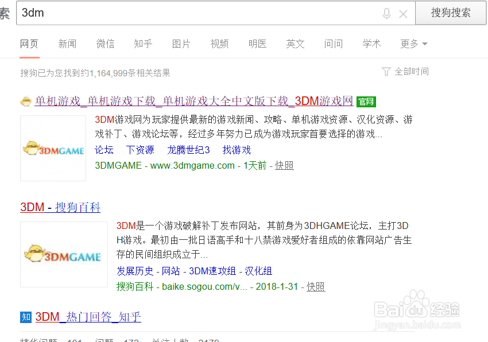Image resolution: width=488 pixels, height=342 pixels.
Task: Click the 3DMGAME logo thumbnail of first result
Action: coord(53,148)
